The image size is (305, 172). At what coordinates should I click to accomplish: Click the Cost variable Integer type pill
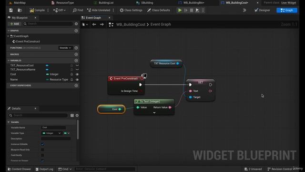[52, 75]
